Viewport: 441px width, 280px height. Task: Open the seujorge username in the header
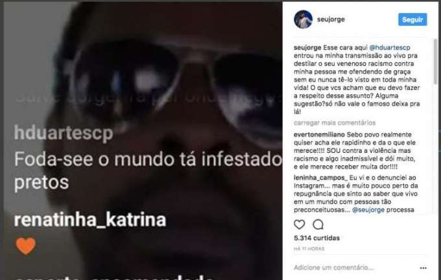[331, 19]
